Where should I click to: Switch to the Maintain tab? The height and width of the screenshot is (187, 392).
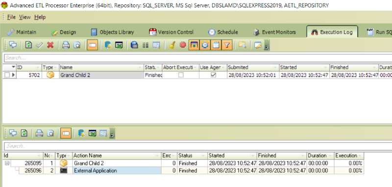coord(22,32)
